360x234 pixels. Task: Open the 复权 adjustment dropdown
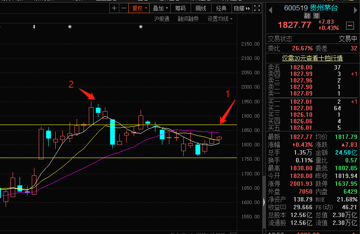pos(139,8)
